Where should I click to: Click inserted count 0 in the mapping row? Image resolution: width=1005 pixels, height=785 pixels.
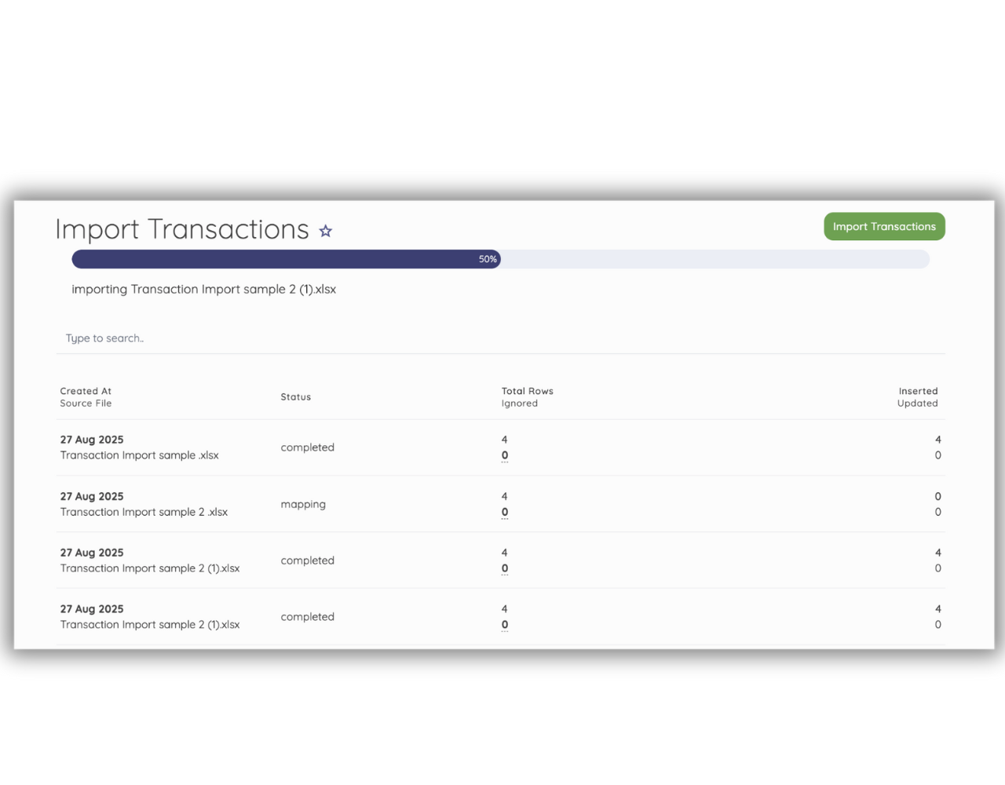click(938, 496)
